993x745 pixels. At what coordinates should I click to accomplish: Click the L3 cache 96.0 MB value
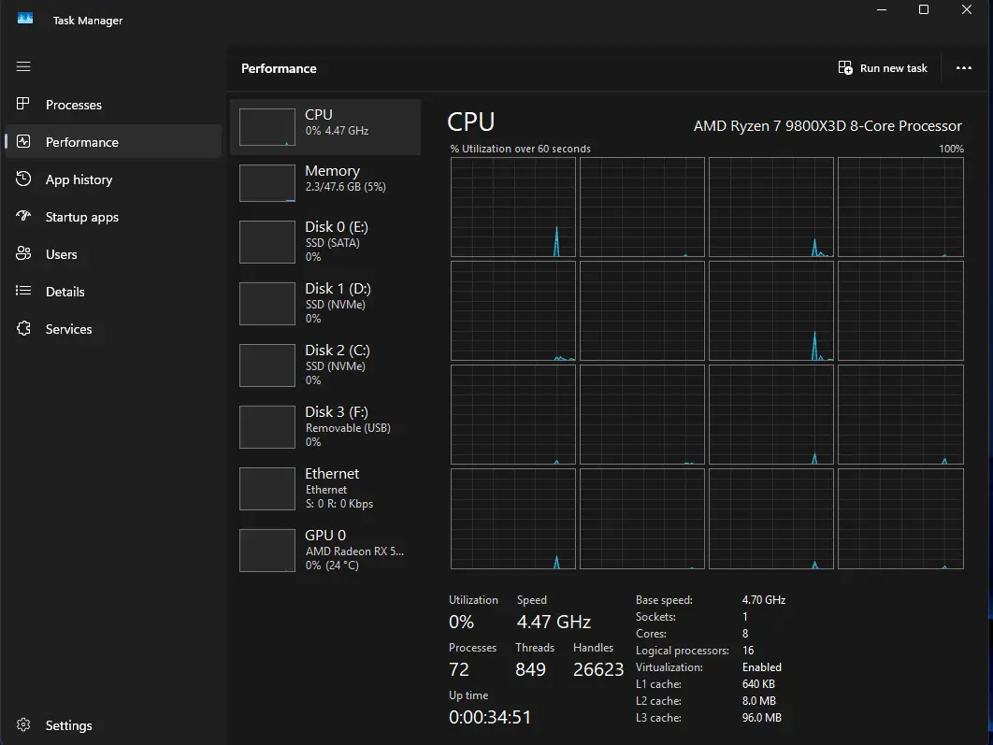762,718
